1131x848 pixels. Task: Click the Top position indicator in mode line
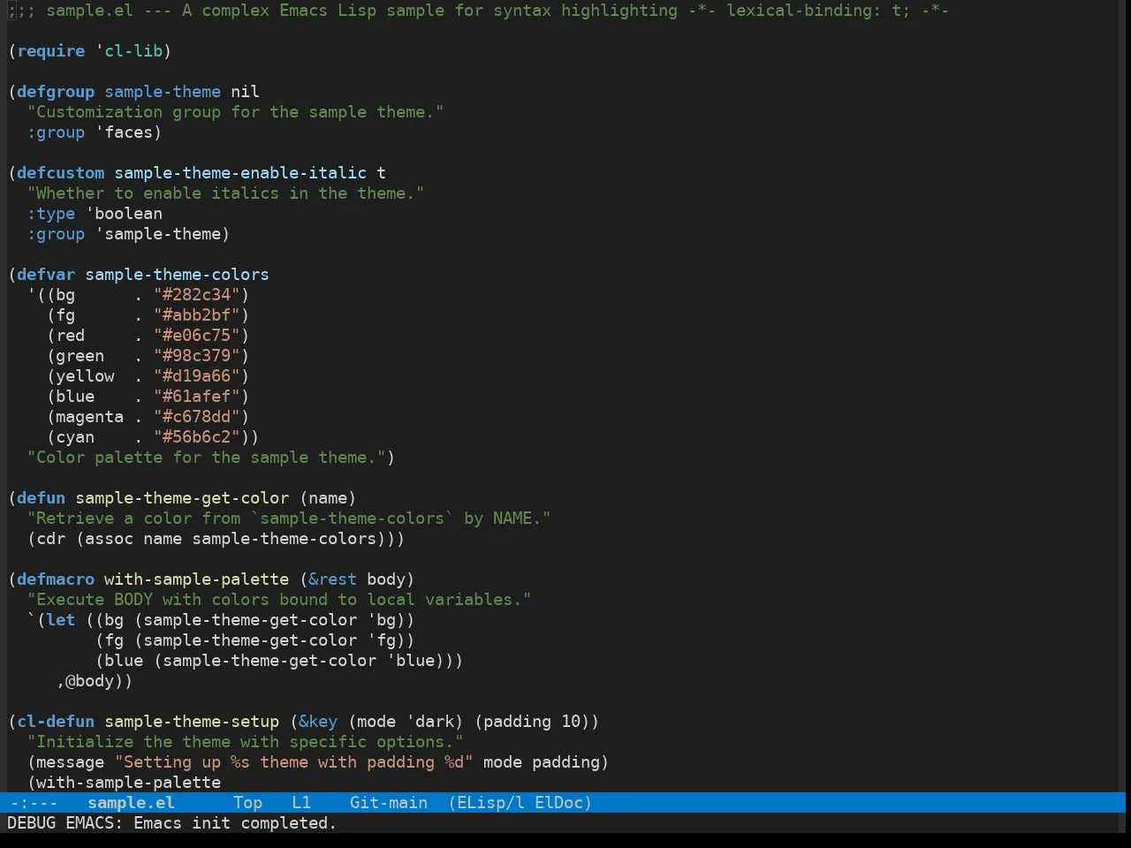point(247,802)
